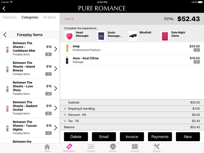Tap the Heart Massager suggestion label
This screenshot has height=153, width=204.
click(82, 34)
